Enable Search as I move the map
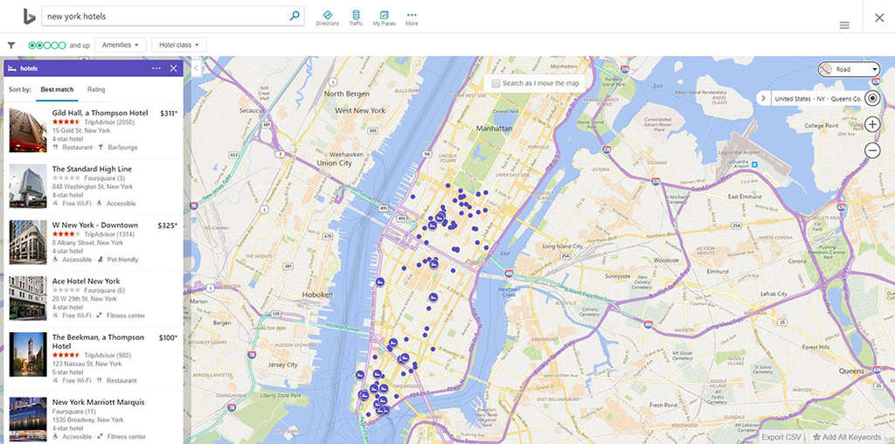The width and height of the screenshot is (895, 444). [x=496, y=83]
